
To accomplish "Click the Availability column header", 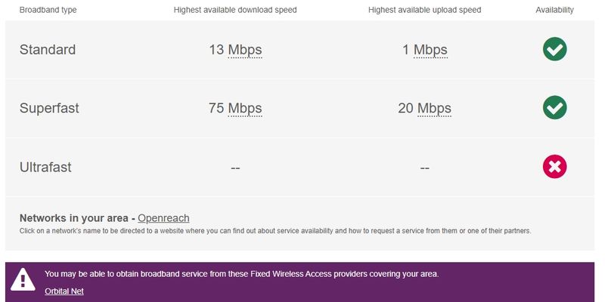I will pyautogui.click(x=554, y=10).
